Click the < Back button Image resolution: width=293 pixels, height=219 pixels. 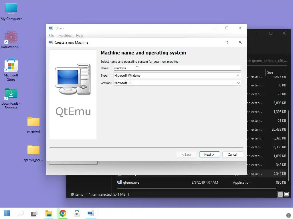tap(186, 154)
